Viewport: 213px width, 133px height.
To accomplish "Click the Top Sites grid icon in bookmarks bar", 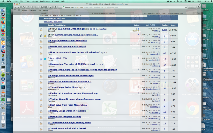I will [19, 10].
